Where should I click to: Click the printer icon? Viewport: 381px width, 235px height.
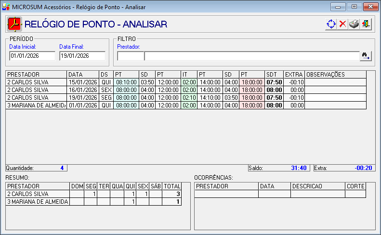tap(354, 24)
